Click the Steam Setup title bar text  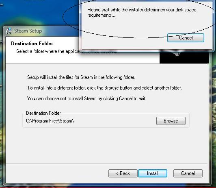click(28, 31)
